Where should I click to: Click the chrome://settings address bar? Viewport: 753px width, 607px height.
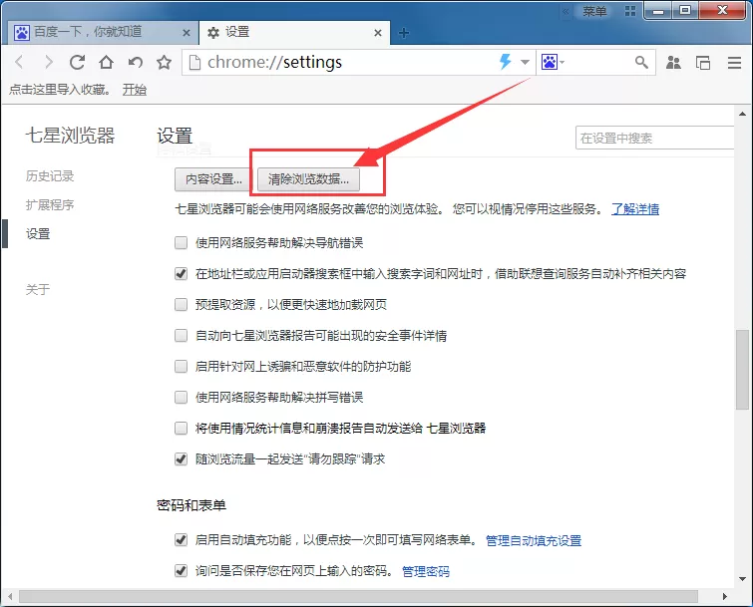coord(358,62)
